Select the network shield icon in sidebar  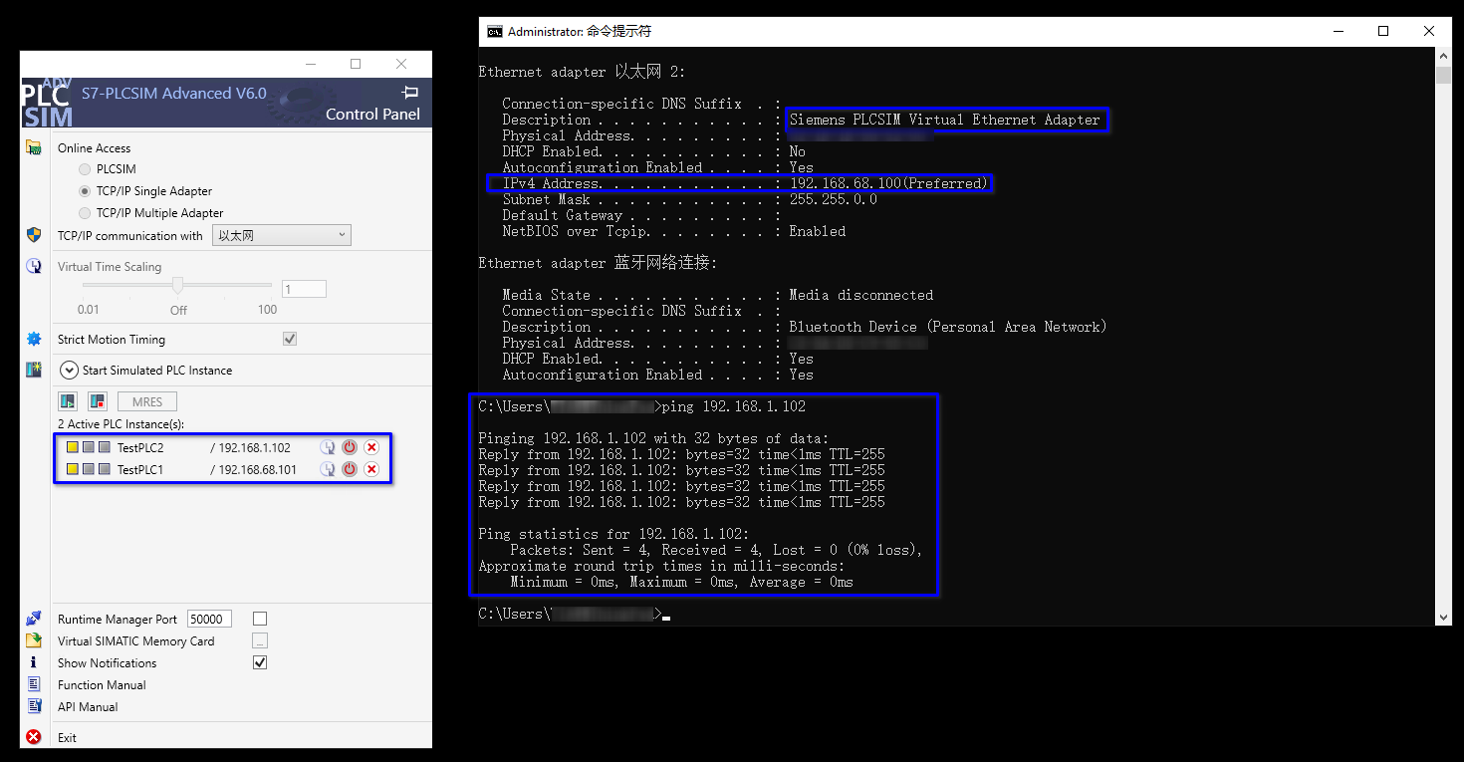(x=33, y=235)
